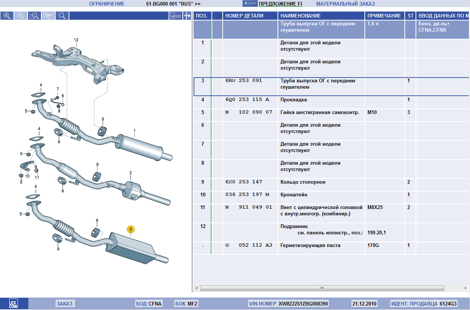Click the ЗАКАЗ link in status bar
Viewport: 470px width, 310px height.
pyautogui.click(x=65, y=304)
